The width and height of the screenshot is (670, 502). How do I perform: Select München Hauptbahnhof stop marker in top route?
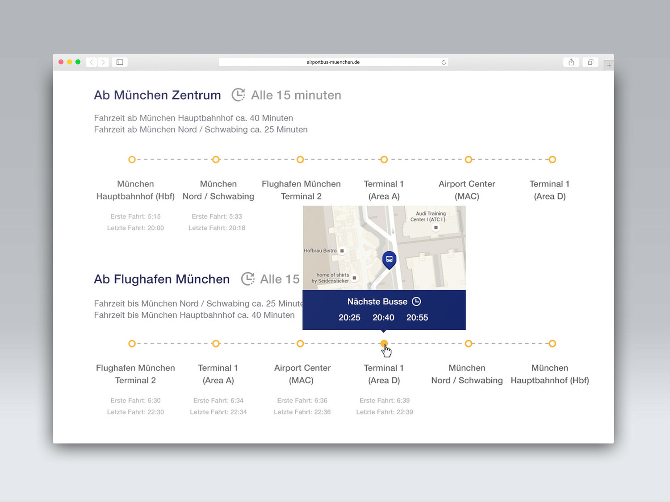(132, 159)
